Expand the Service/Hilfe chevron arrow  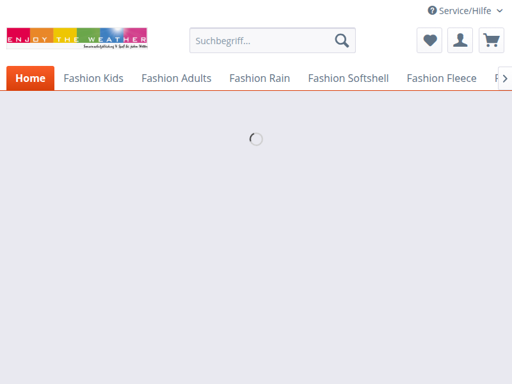500,11
